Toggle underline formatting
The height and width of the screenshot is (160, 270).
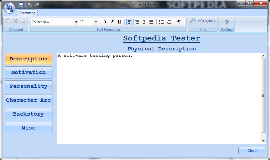click(119, 22)
